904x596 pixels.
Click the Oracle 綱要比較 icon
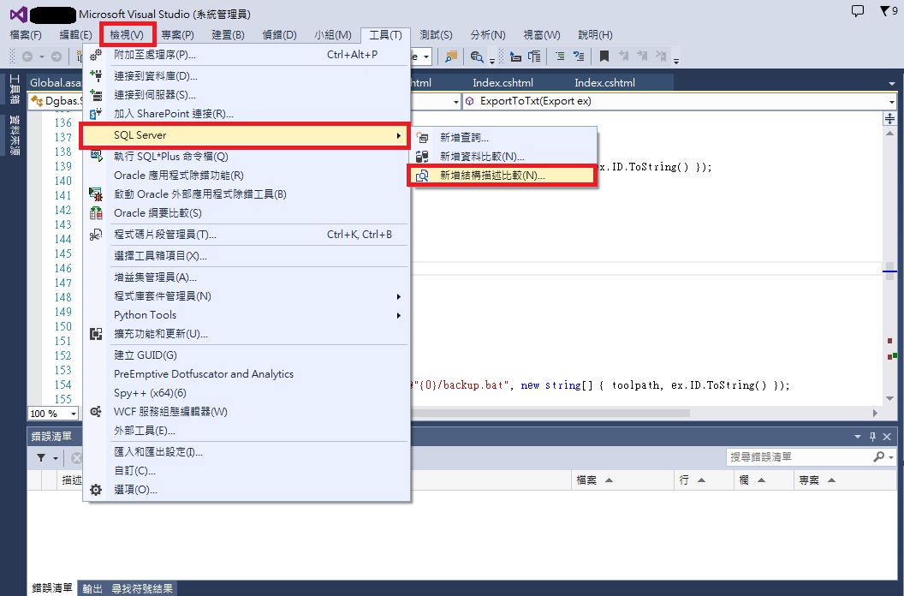pos(97,212)
